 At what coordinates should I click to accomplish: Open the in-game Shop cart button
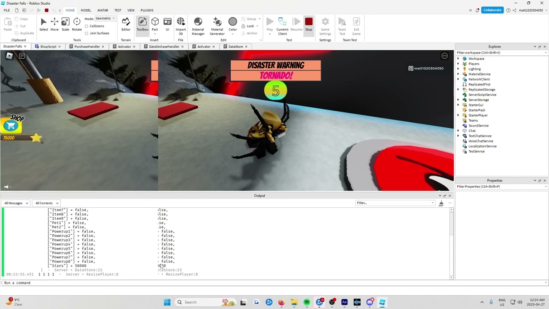[11, 126]
